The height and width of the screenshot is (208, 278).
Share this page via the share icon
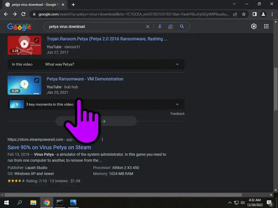(x=235, y=14)
